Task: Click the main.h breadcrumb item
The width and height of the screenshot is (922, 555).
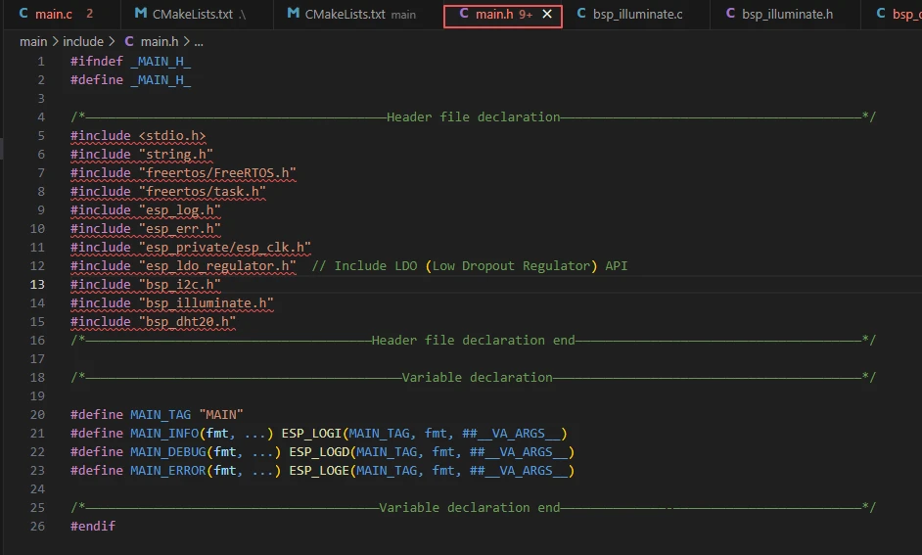Action: 157,42
